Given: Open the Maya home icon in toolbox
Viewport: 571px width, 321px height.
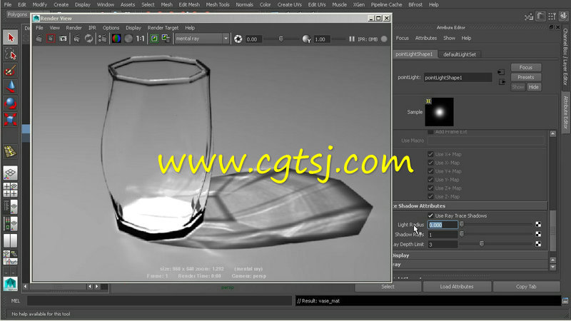Looking at the screenshot, I should coord(11,284).
